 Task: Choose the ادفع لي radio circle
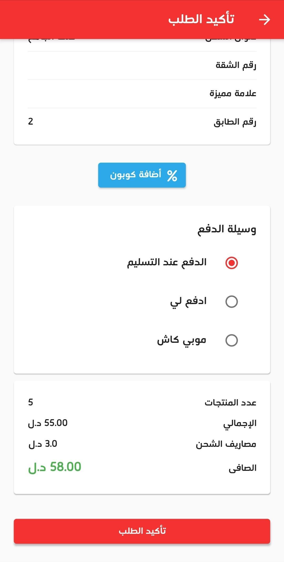pyautogui.click(x=231, y=302)
